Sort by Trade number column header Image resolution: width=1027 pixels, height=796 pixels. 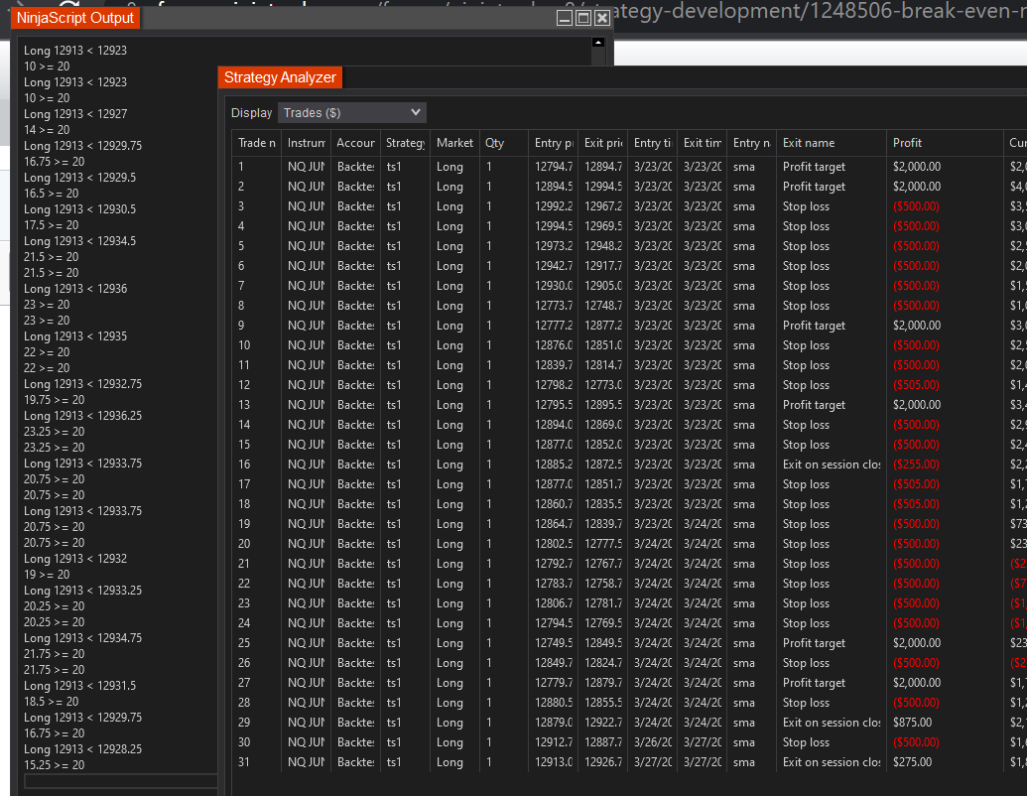(x=257, y=143)
